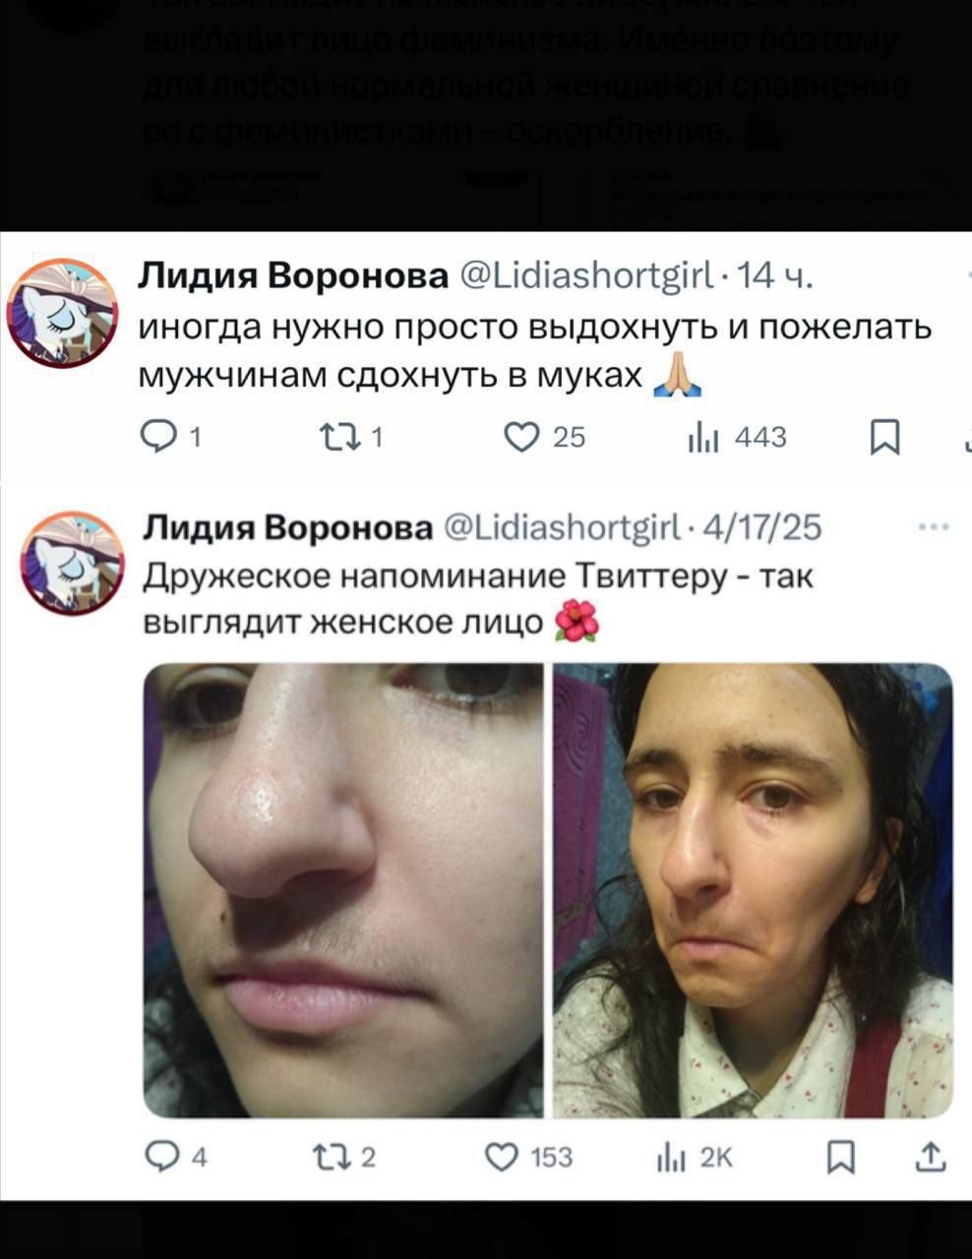This screenshot has height=1259, width=972.
Task: Reply to the 14 ч. tweet
Action: [x=158, y=437]
